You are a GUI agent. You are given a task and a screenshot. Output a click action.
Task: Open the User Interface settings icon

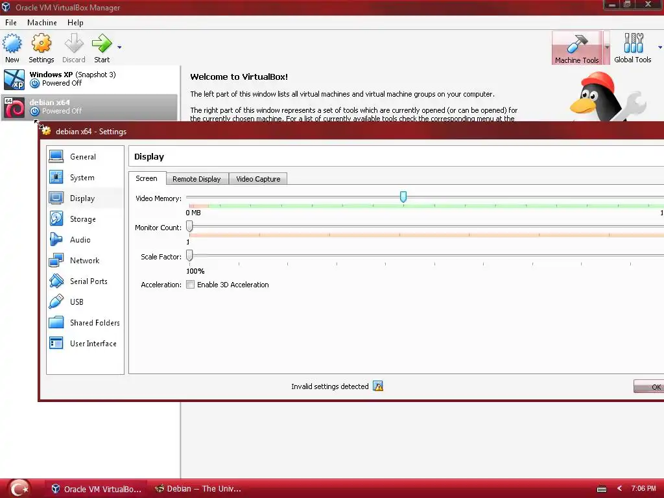[x=56, y=344]
